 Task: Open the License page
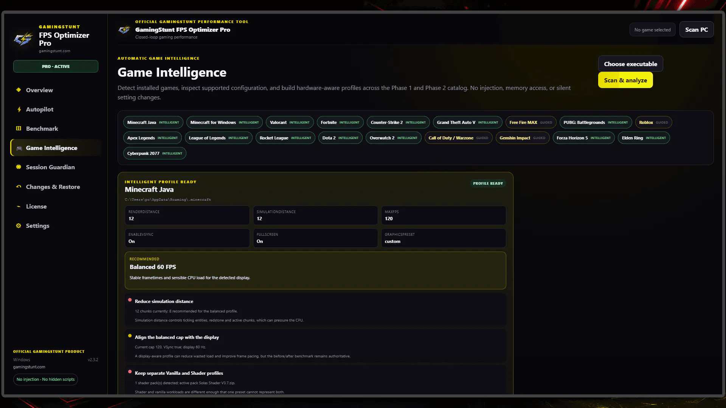(x=56, y=206)
